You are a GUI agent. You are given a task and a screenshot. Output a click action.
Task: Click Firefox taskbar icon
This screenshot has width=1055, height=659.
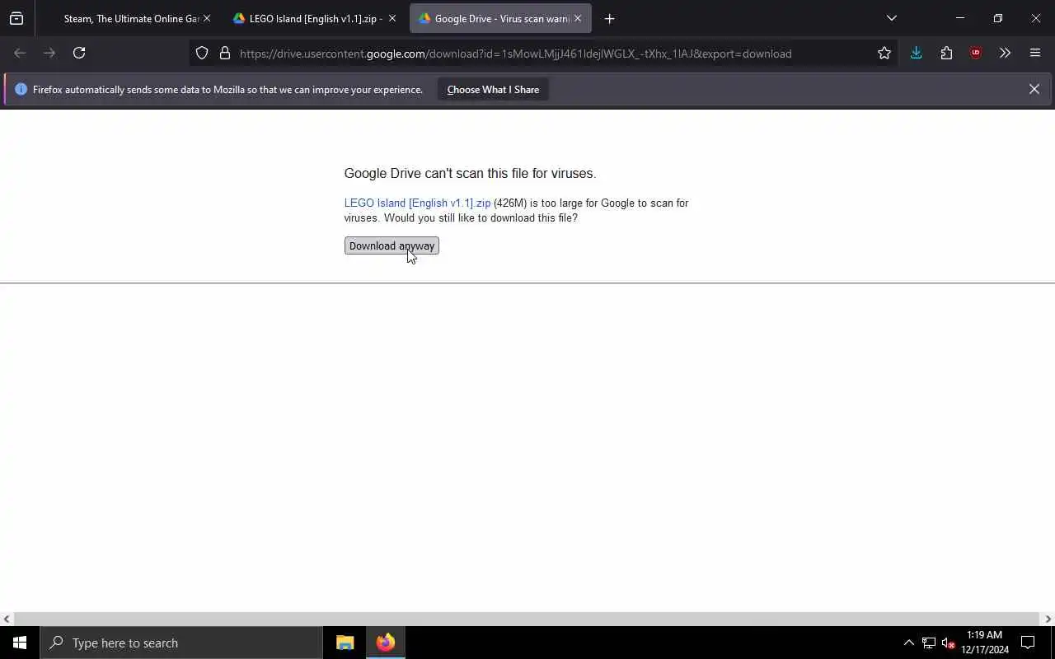(x=386, y=643)
